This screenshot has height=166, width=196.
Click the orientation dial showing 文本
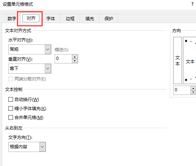pos(189,60)
